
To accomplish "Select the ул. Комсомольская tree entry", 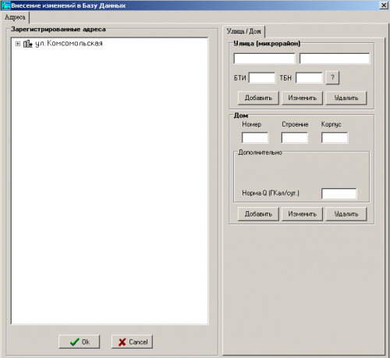I will [x=69, y=44].
